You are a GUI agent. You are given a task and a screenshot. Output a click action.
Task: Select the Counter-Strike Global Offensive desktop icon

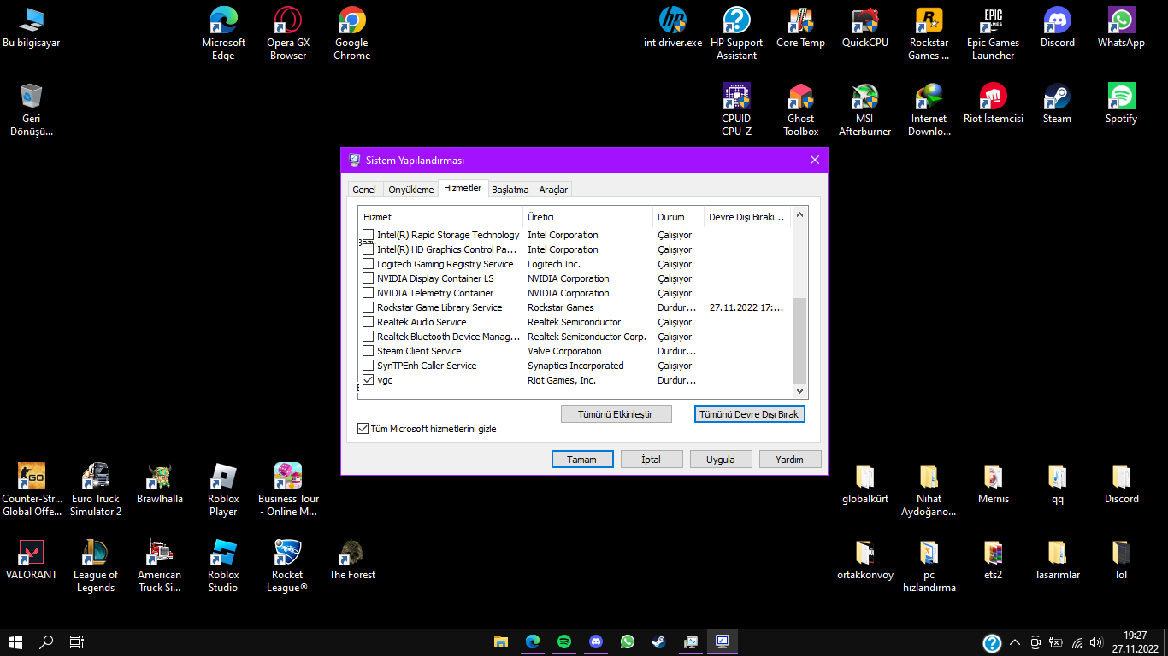point(32,489)
